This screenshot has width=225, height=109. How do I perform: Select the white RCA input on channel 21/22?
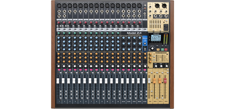point(145,5)
